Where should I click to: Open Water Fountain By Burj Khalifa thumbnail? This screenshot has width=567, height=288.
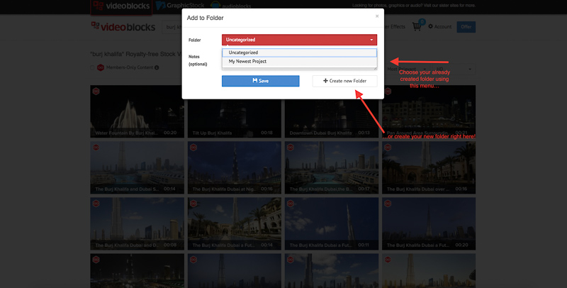(x=137, y=111)
